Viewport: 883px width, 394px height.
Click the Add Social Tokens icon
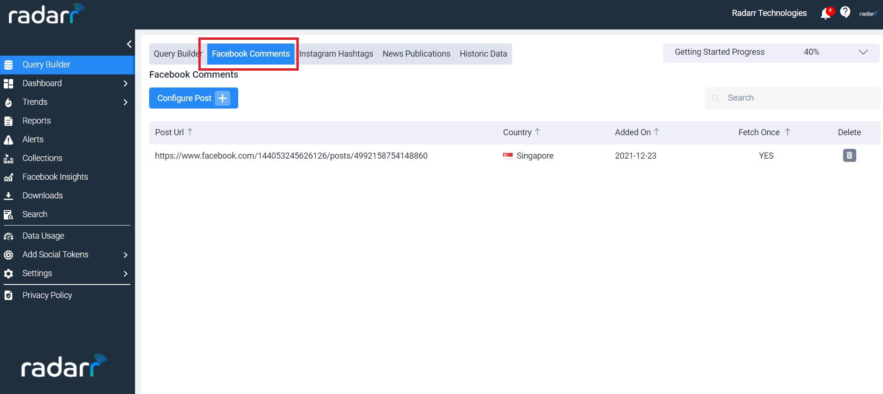(8, 255)
